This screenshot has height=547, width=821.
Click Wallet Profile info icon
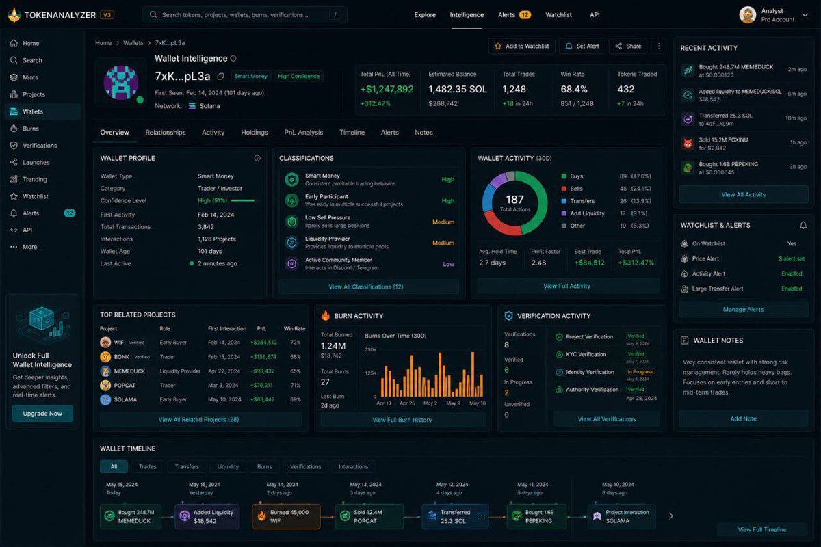tap(257, 158)
